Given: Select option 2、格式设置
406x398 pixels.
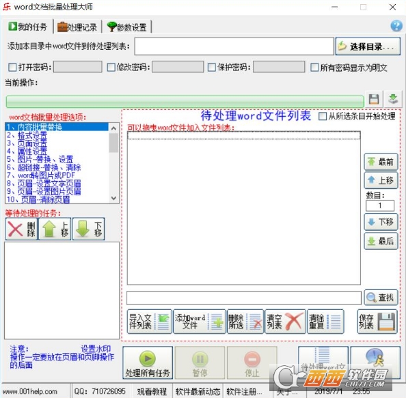Looking at the screenshot, I should [57, 135].
